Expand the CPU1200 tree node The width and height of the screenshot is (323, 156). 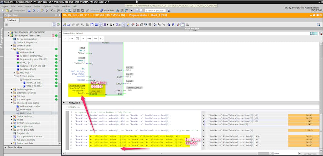(9, 32)
